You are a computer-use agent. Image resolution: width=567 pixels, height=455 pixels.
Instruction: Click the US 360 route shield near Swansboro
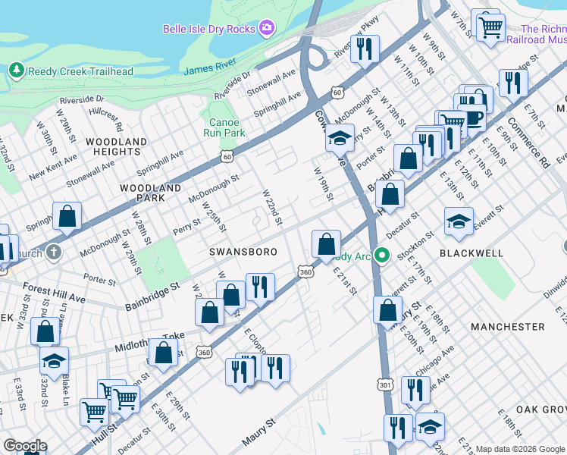point(305,271)
